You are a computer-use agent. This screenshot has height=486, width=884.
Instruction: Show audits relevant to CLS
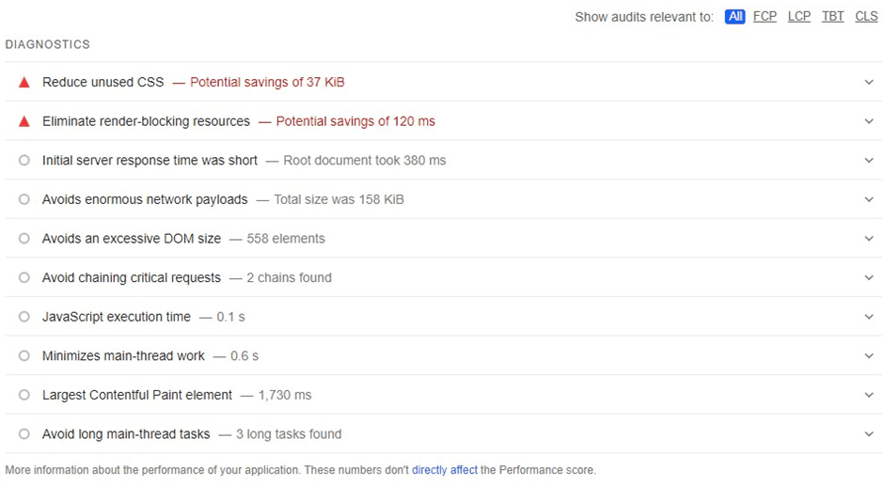pyautogui.click(x=866, y=17)
